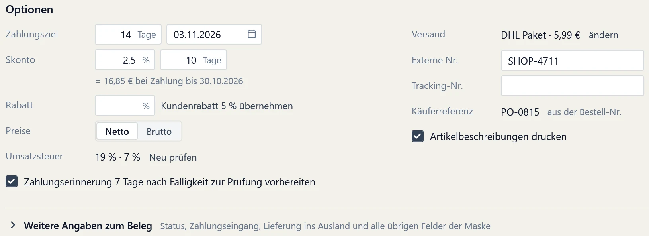Switch Preise to Netto
This screenshot has width=649, height=236.
click(117, 132)
